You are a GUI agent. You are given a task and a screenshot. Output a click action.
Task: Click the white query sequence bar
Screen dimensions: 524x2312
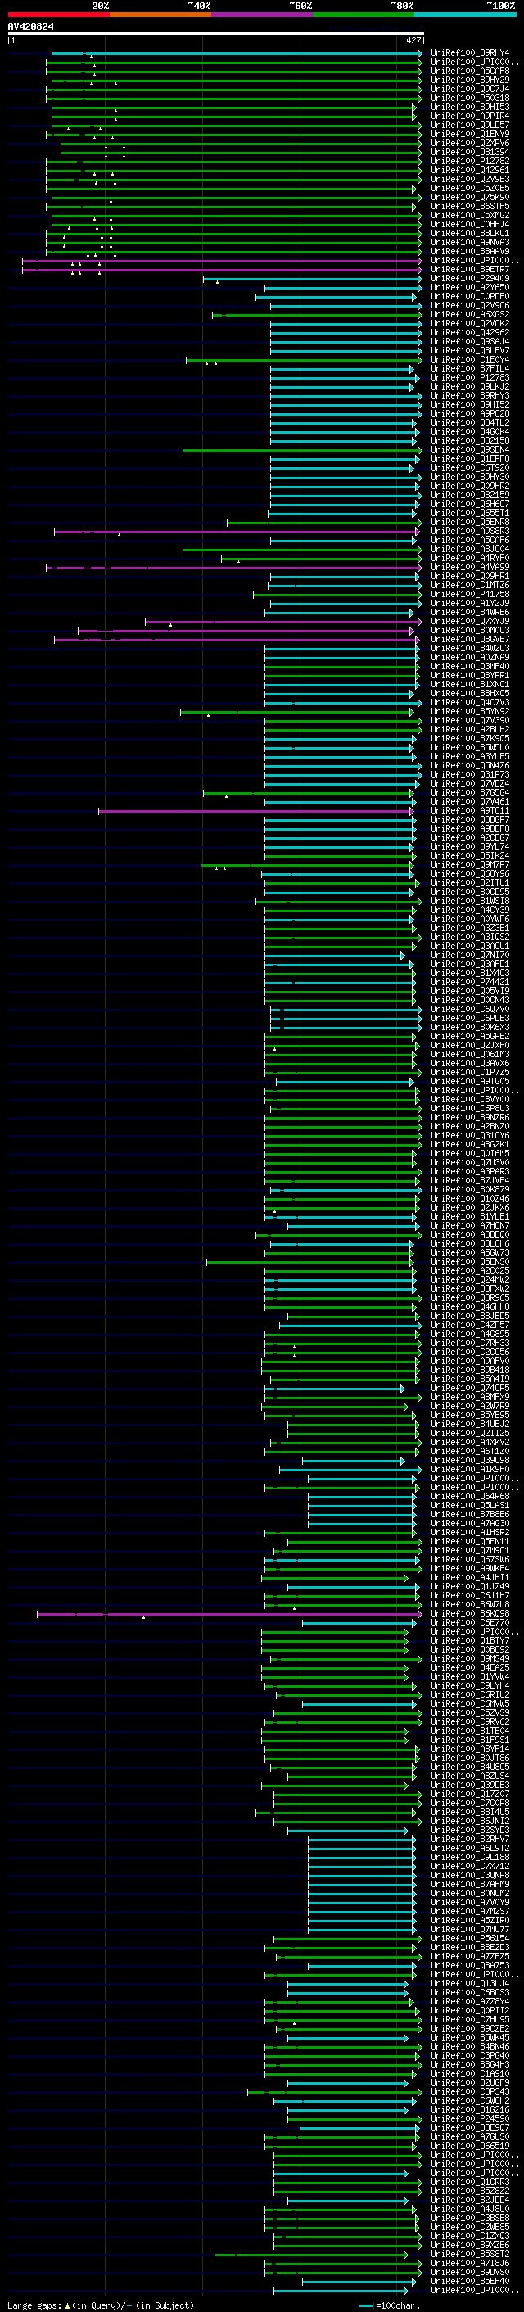(216, 33)
